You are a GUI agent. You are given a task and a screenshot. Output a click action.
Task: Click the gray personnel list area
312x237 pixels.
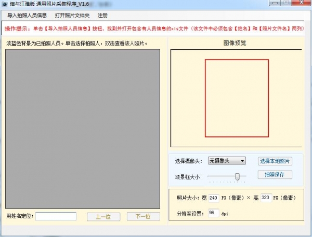[x=83, y=129]
